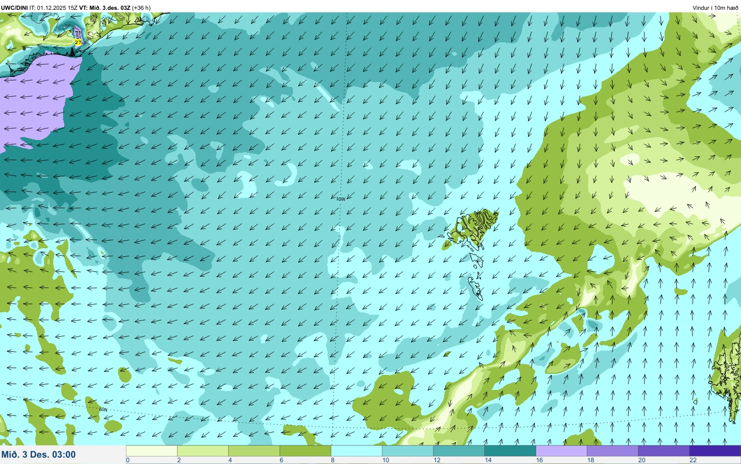Screen dimensions: 741x464
Task: Click the 20–22 violet legend swatch
Action: [664, 451]
